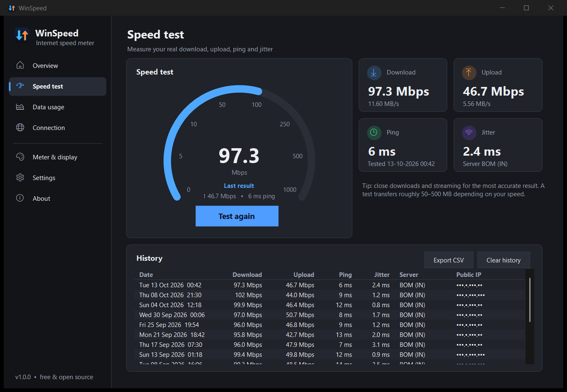Click the Server column header
This screenshot has height=392, width=567.
[x=409, y=275]
